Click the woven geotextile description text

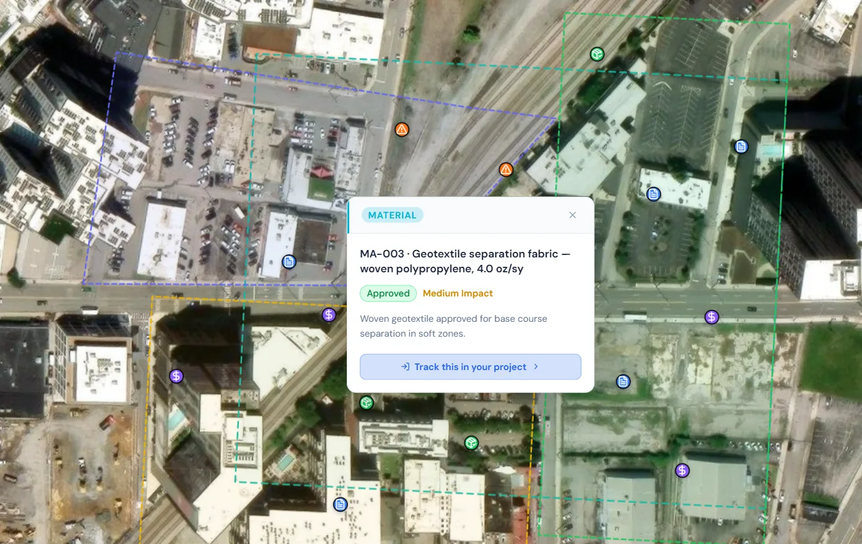pyautogui.click(x=453, y=326)
